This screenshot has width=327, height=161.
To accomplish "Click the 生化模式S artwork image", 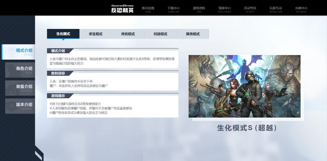I will tap(244, 86).
